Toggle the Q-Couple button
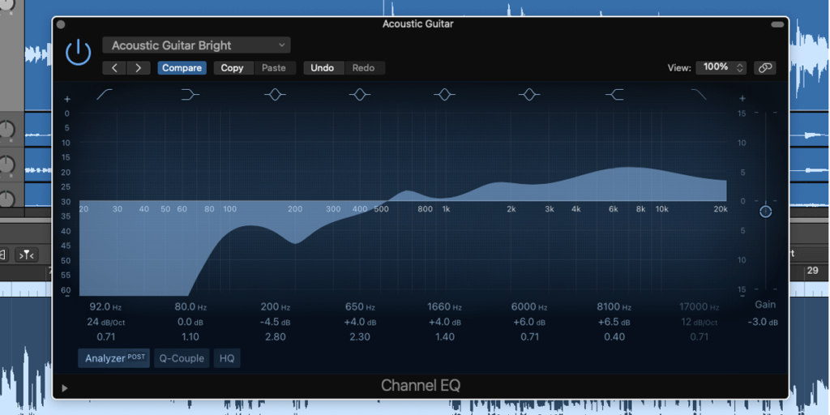This screenshot has height=415, width=830. point(182,358)
